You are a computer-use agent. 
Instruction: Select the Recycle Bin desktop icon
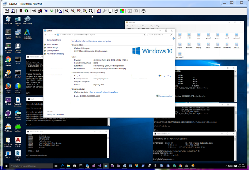coord(8,20)
